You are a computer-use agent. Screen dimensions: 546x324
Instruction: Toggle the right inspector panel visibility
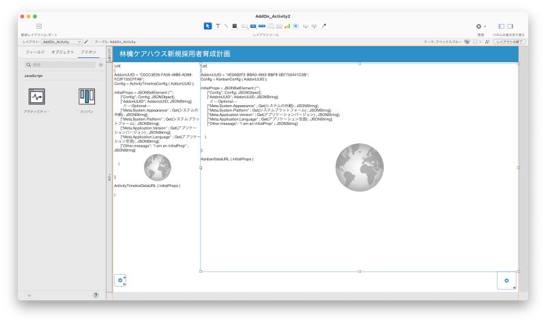510,26
